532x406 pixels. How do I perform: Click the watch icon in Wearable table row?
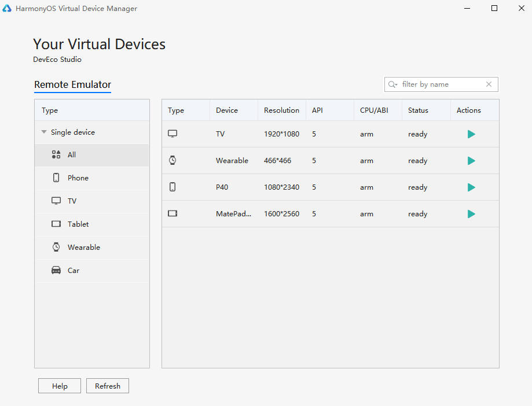coord(173,160)
